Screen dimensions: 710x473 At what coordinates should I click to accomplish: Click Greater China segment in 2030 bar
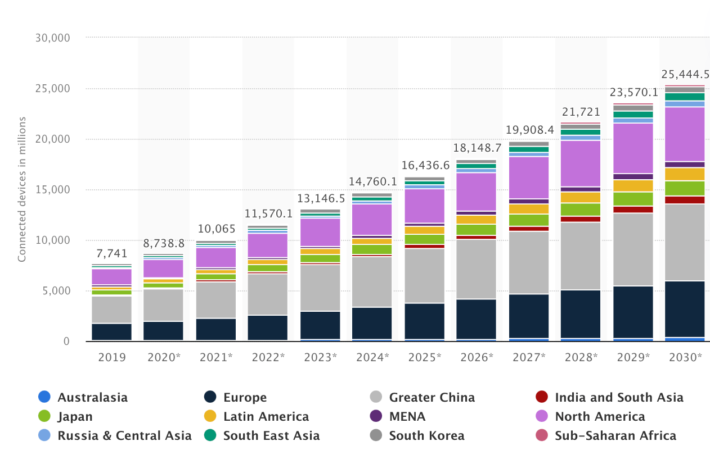[685, 242]
